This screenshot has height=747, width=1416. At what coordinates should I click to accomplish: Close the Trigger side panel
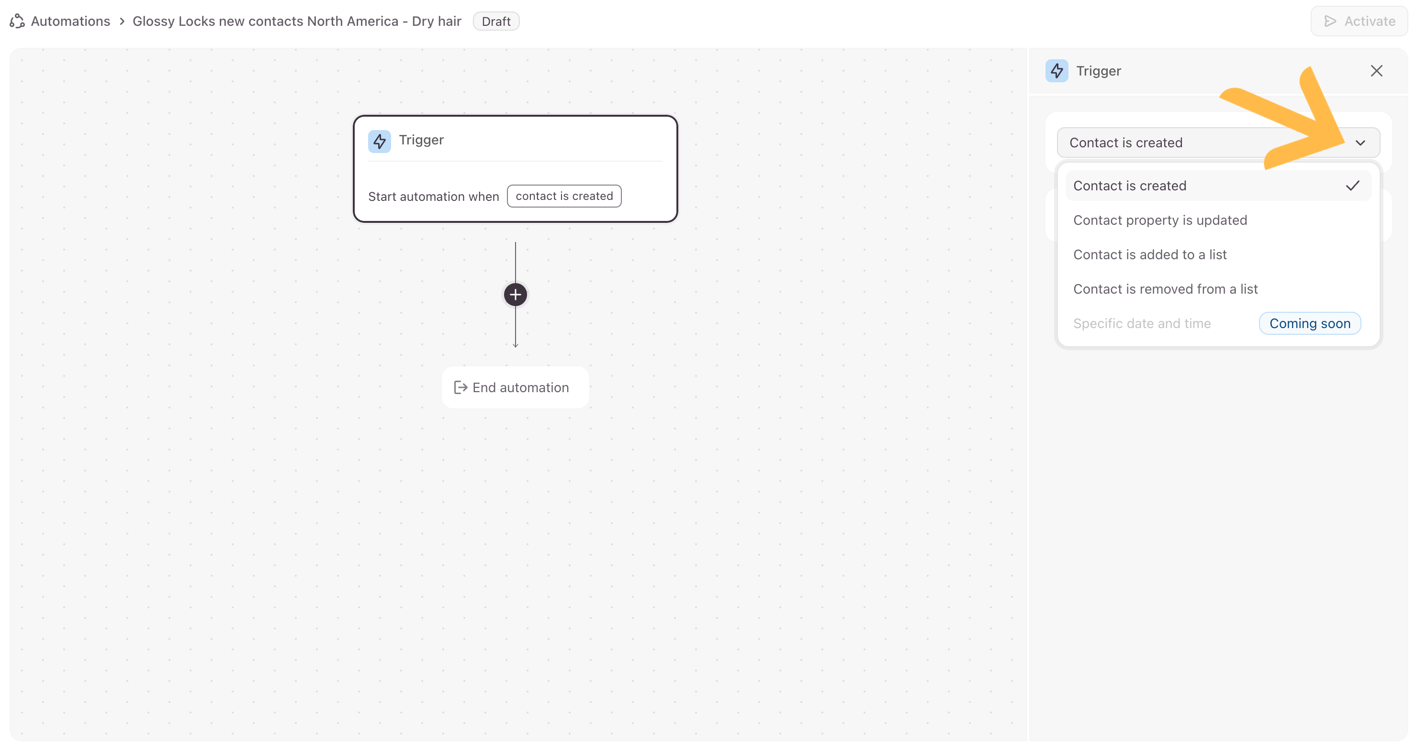tap(1376, 71)
